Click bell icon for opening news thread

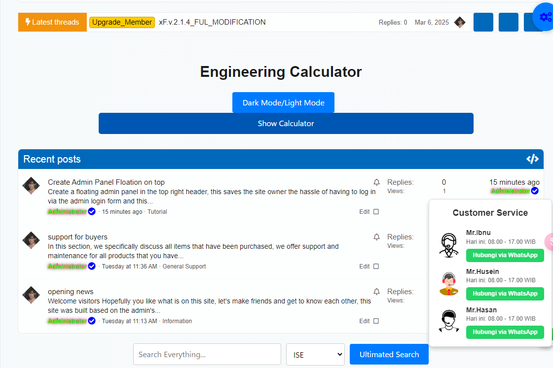(x=376, y=292)
